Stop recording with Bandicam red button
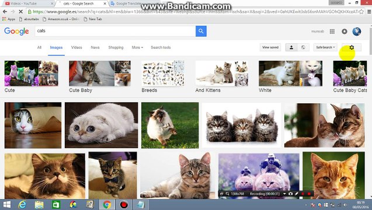The width and height of the screenshot is (372, 210). [x=309, y=194]
